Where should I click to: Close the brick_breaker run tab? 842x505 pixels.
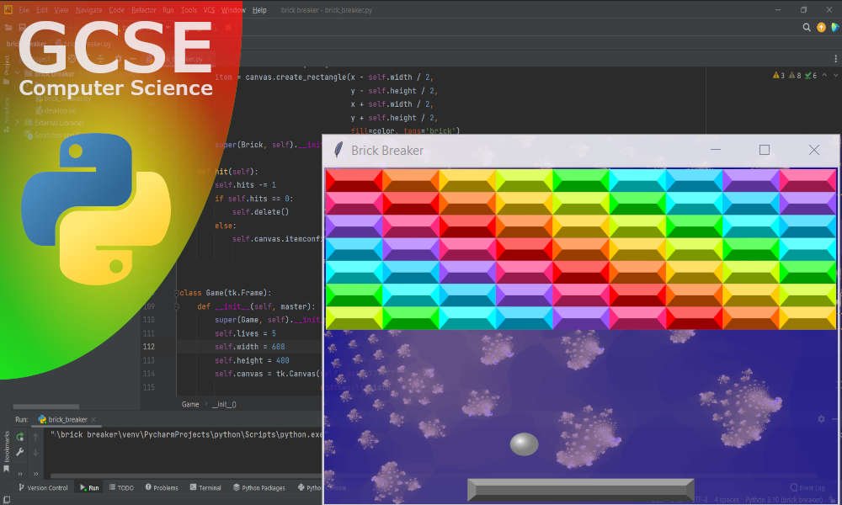pyautogui.click(x=94, y=420)
